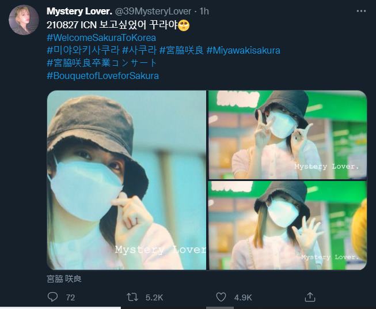Screen dimensions: 376x309
Task: Like the tweet with the heart icon
Action: [x=221, y=297]
